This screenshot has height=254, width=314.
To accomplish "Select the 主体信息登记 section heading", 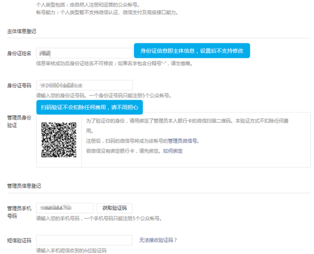I will (21, 32).
